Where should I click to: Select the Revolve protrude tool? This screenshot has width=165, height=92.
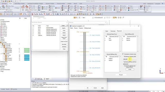pos(64,8)
